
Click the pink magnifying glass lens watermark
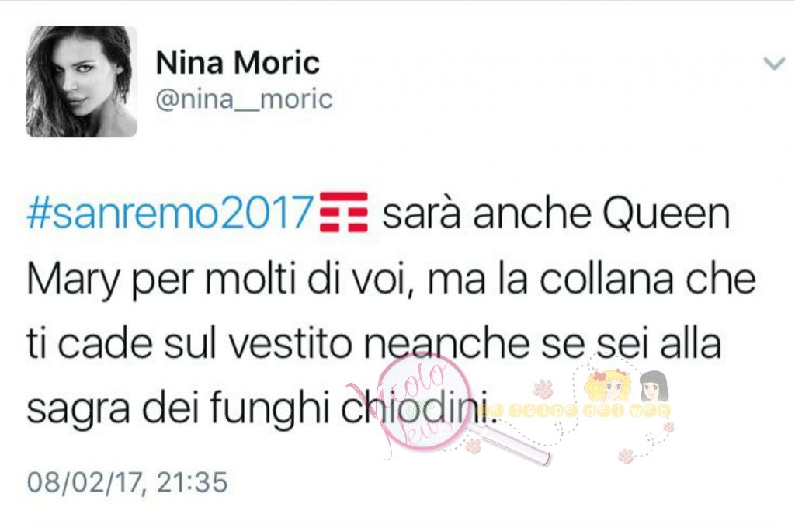coord(425,401)
